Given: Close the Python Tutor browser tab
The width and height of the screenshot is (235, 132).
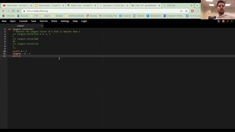Looking at the screenshot, I should 95,5.
